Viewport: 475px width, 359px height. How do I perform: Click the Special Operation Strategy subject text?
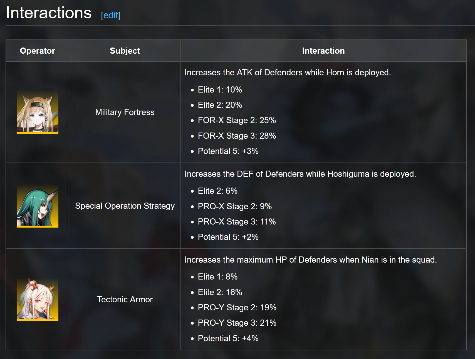pyautogui.click(x=125, y=206)
